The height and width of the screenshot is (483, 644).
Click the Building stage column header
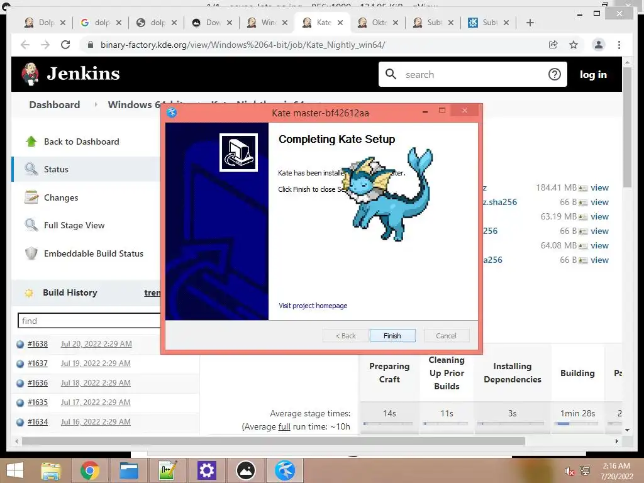point(577,373)
